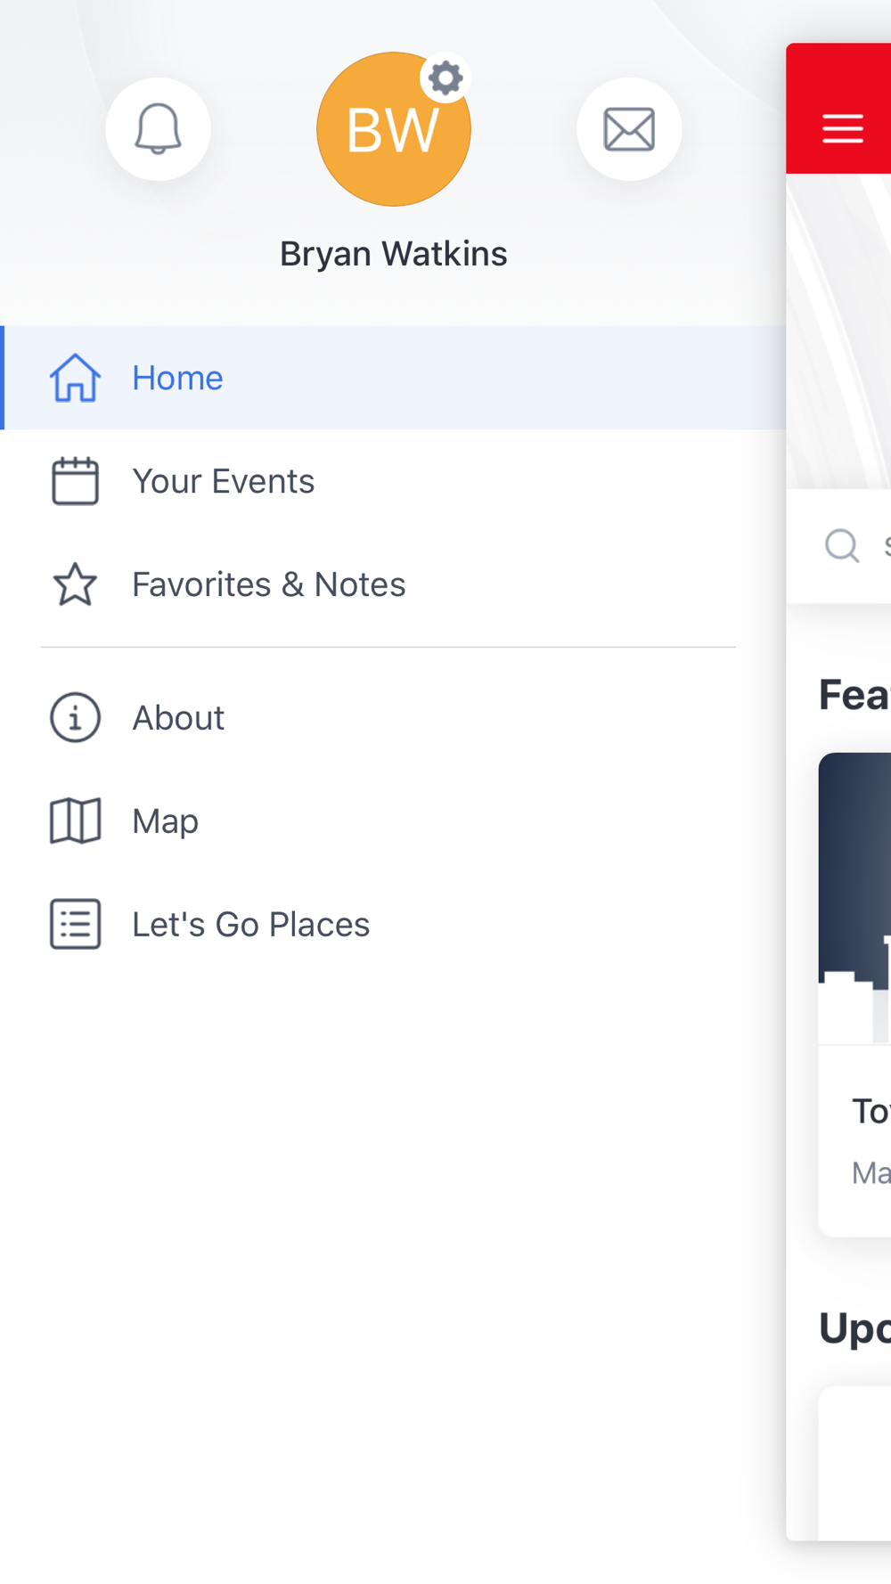
Task: Select Home in the side menu
Action: [393, 378]
